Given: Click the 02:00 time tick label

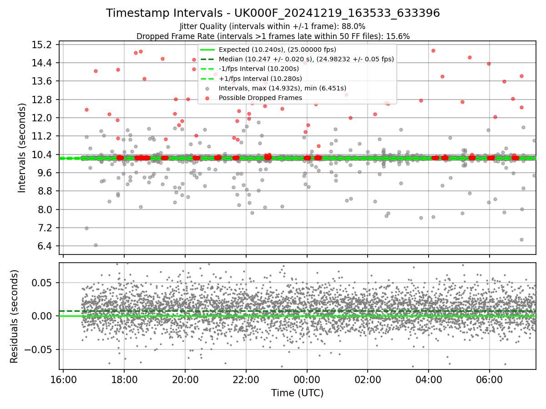Looking at the screenshot, I should click(368, 379).
